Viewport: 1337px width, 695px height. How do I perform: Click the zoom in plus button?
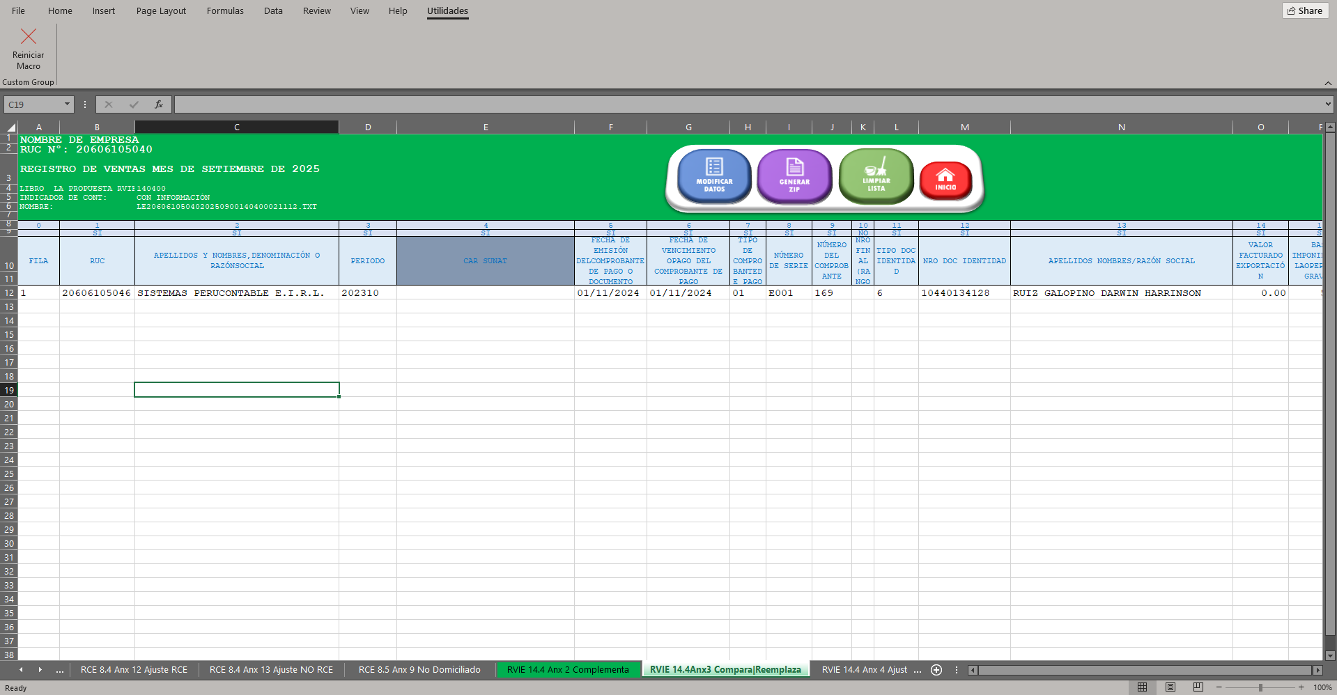[x=1301, y=687]
